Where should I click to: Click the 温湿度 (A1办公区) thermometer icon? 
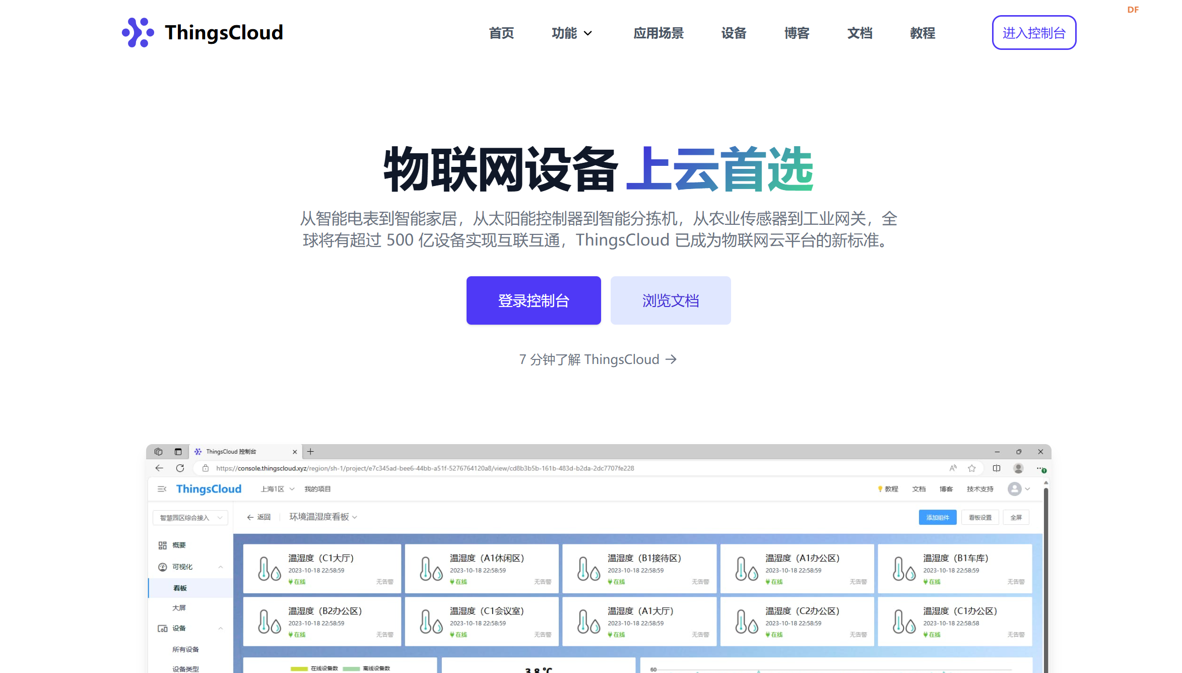coord(746,569)
